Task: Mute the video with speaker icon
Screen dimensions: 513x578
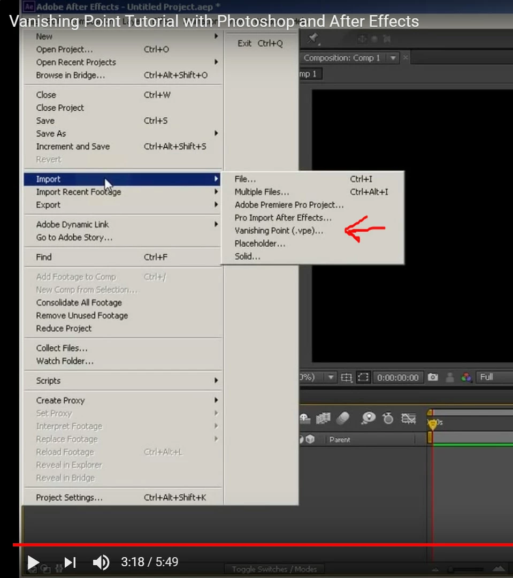Action: pos(101,562)
